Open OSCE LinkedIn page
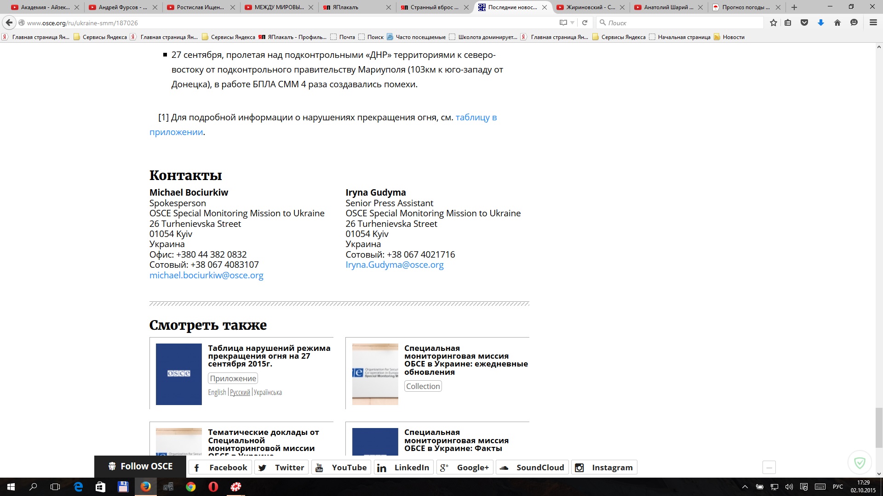883x496 pixels. (404, 468)
